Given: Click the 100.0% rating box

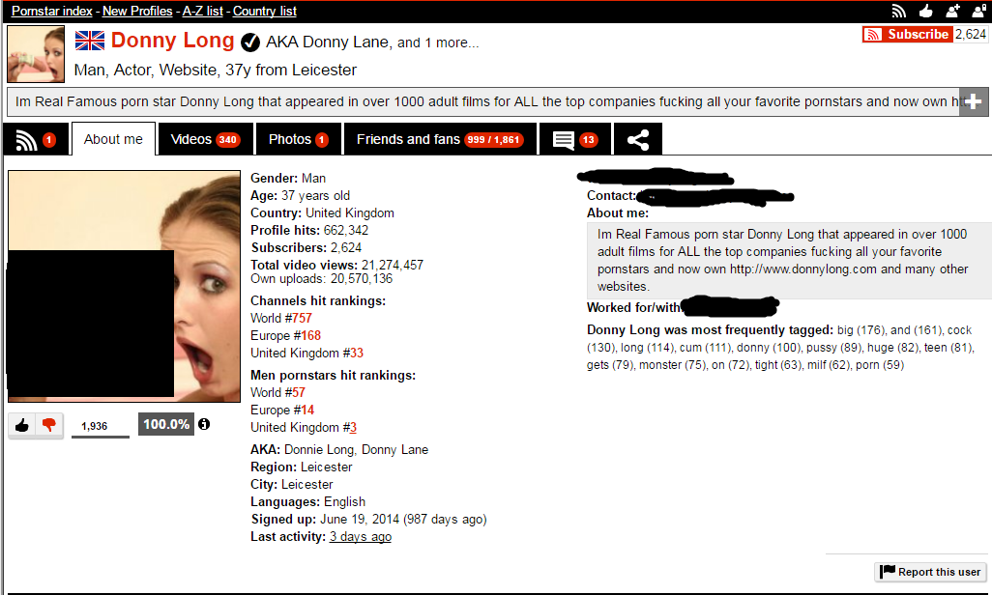Looking at the screenshot, I should (x=166, y=424).
